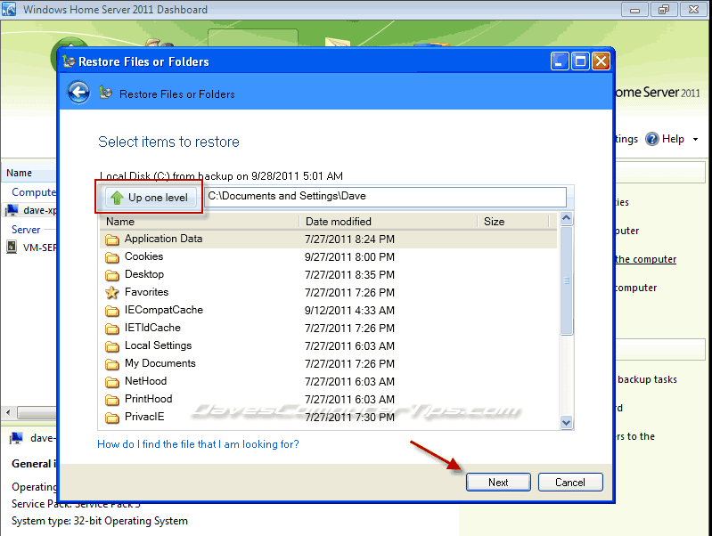This screenshot has height=536, width=712.
Task: Sort by Size column header
Action: coord(513,222)
